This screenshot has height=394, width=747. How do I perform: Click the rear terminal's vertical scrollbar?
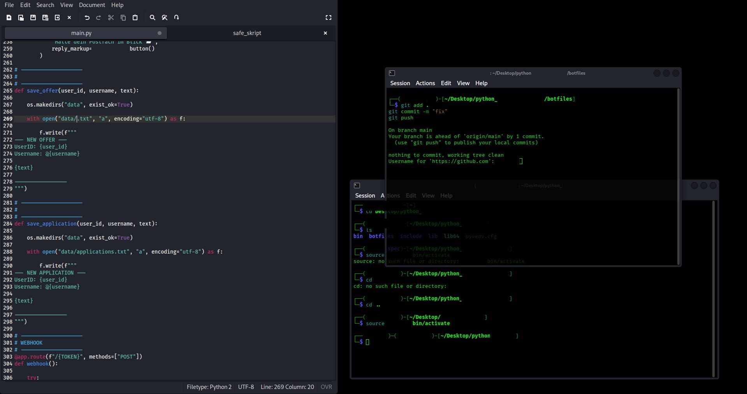pos(714,289)
